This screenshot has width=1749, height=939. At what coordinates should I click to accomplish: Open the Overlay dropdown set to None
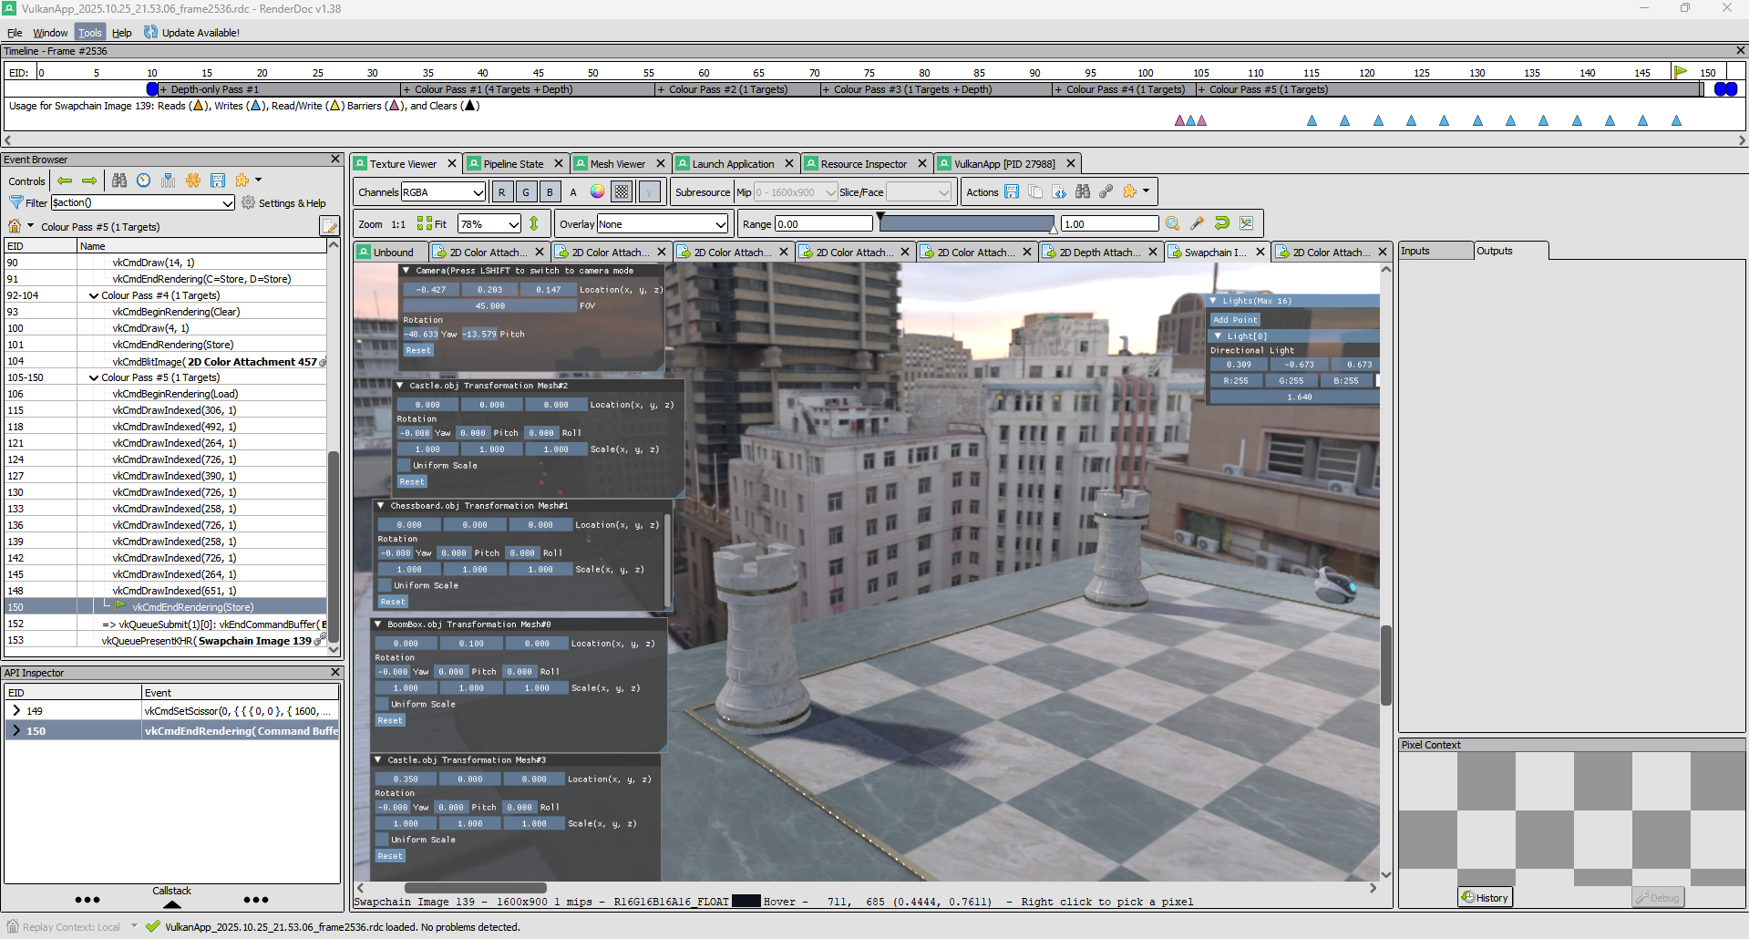[663, 224]
